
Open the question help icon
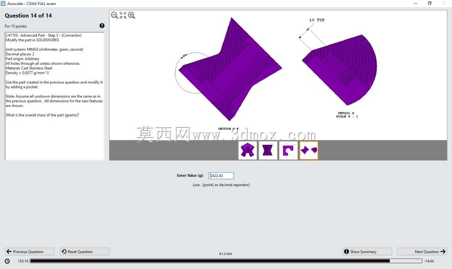[x=102, y=26]
